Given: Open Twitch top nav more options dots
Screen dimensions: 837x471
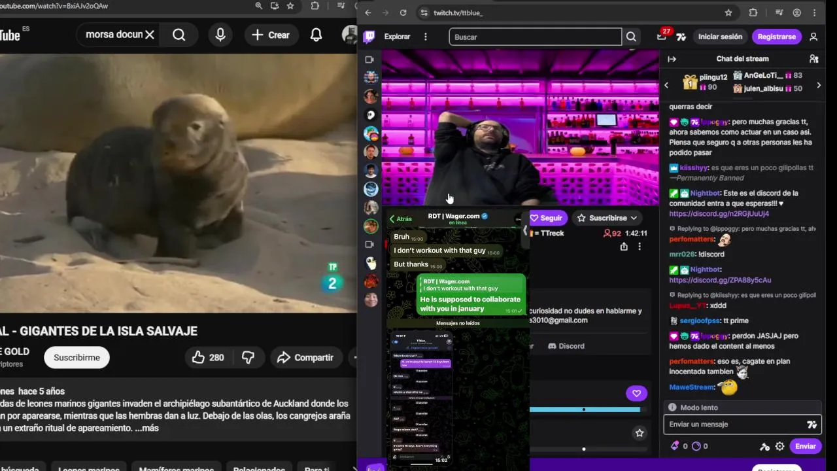Looking at the screenshot, I should point(426,37).
